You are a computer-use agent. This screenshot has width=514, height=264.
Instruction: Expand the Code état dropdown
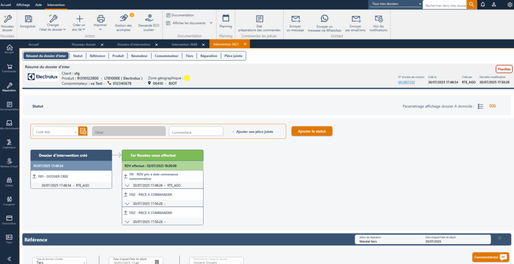coord(76,132)
